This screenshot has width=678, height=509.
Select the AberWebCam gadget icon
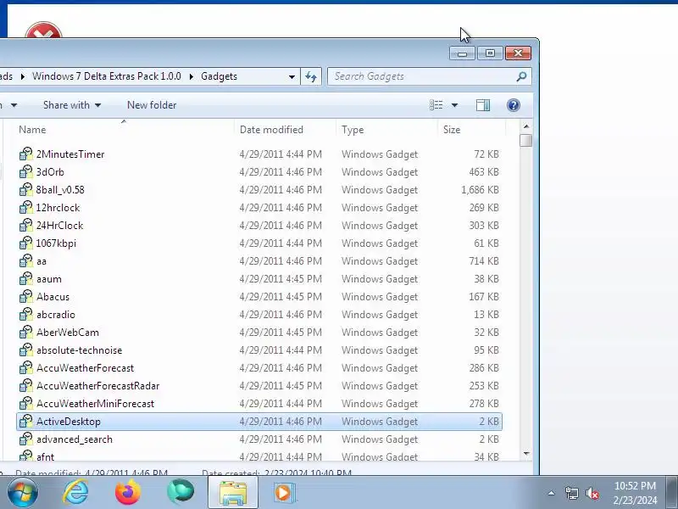[x=26, y=332]
